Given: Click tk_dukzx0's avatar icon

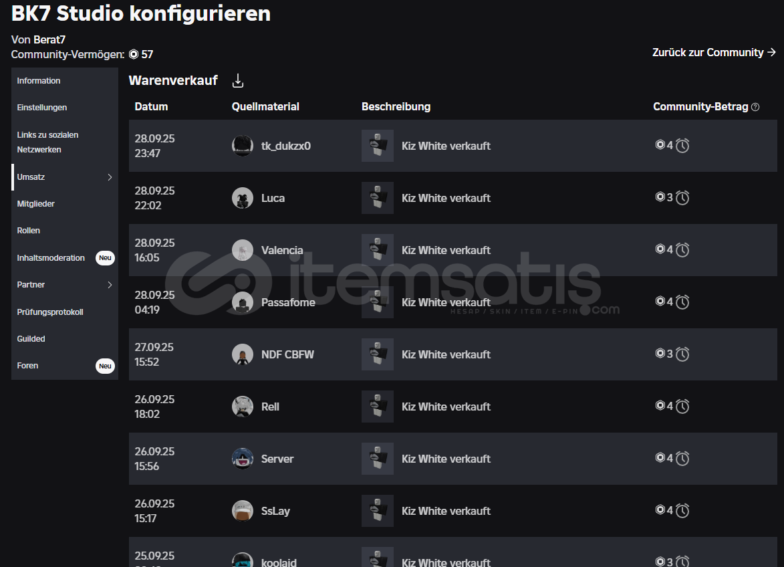Looking at the screenshot, I should pos(243,146).
